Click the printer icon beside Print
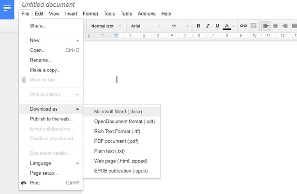The height and width of the screenshot is (194, 297). (24, 183)
